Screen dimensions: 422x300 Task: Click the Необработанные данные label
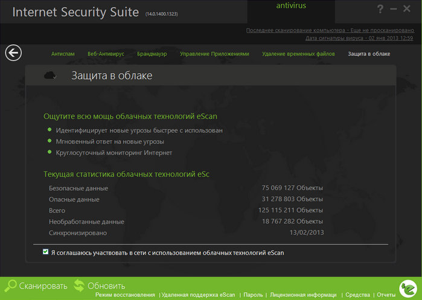pos(86,222)
